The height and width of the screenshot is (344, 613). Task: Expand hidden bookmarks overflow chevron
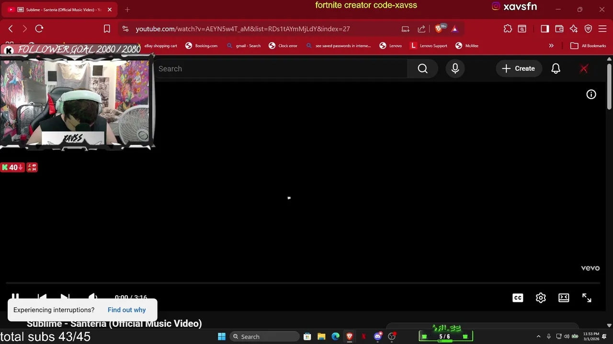551,46
